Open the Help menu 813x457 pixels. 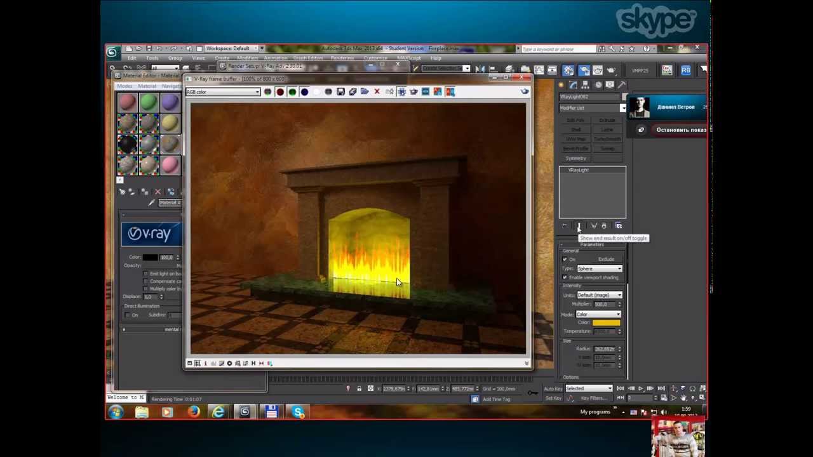(436, 58)
